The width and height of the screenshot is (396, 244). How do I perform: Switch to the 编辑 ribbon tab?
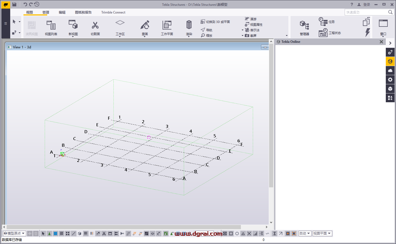click(x=62, y=12)
